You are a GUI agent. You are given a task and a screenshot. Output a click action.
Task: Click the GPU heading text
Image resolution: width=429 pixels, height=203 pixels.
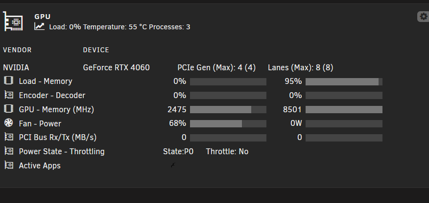[x=43, y=17]
